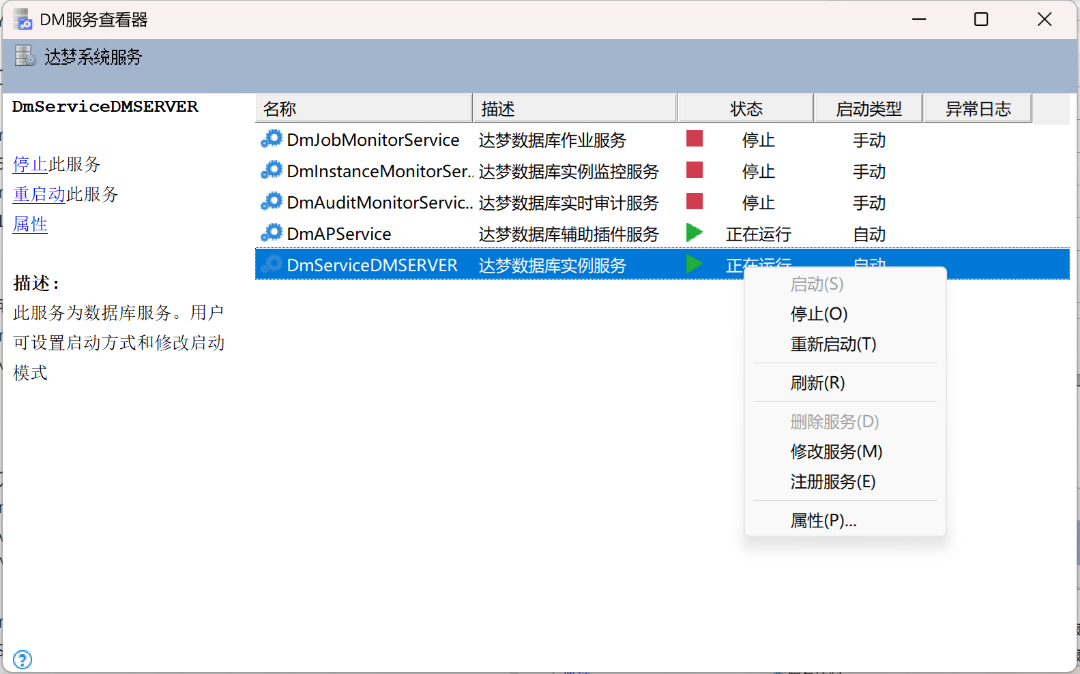Click the DM服务查看器 title bar app icon
The height and width of the screenshot is (674, 1080).
pyautogui.click(x=23, y=20)
